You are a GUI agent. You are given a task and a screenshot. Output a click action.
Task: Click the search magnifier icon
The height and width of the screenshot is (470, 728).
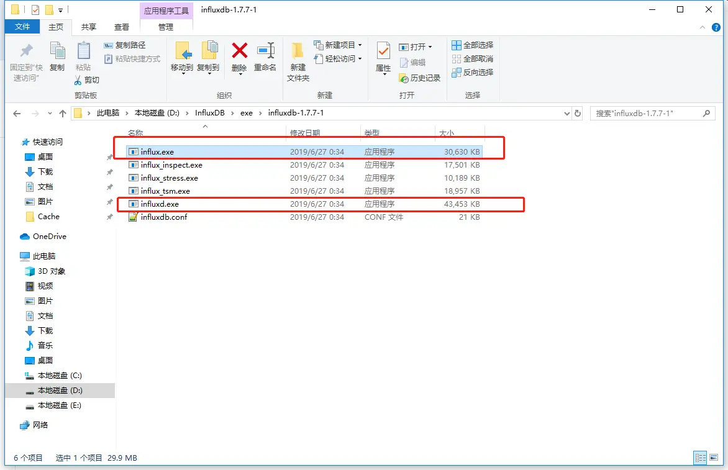706,113
